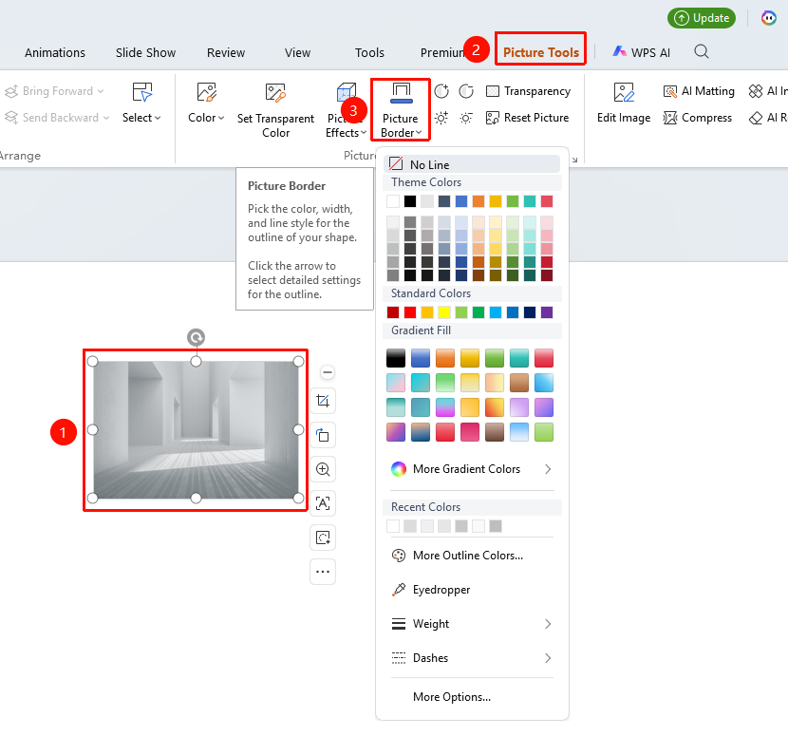Click the ribbon search magnifier icon
The image size is (788, 736).
click(x=702, y=52)
